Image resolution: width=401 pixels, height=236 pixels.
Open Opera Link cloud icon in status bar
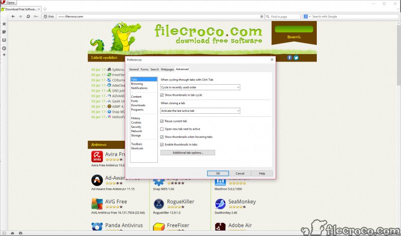(x=12, y=233)
